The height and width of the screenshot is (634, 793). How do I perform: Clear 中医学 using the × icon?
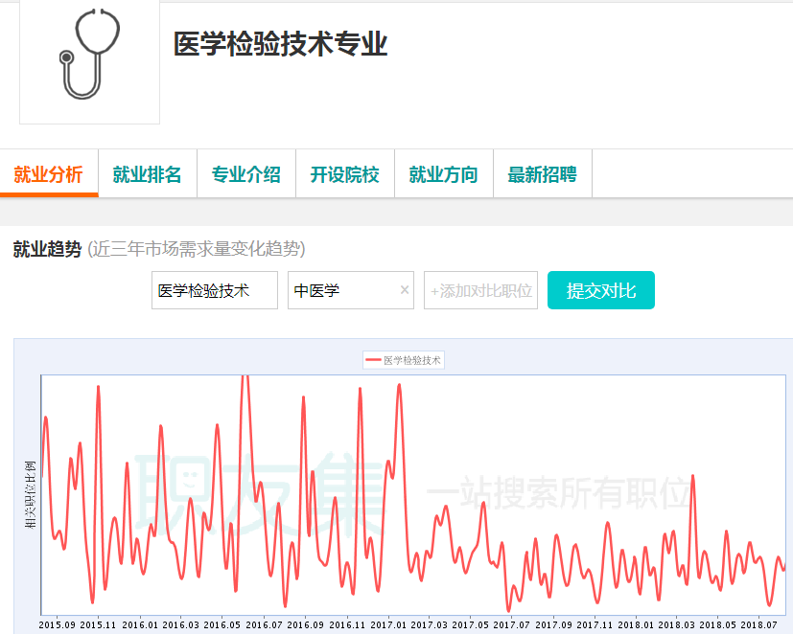coord(403,290)
